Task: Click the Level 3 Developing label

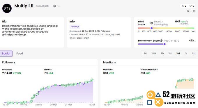Action: [x=161, y=23]
